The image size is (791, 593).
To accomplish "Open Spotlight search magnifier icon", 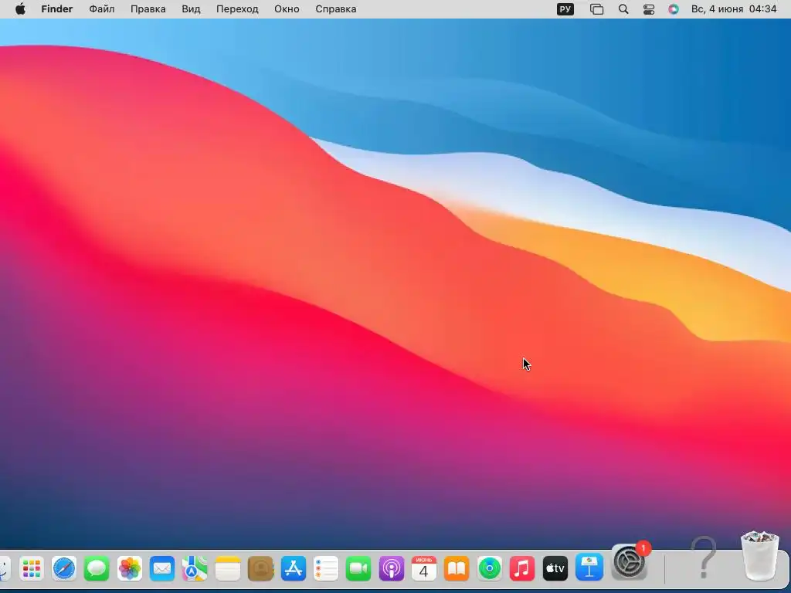I will tap(623, 9).
